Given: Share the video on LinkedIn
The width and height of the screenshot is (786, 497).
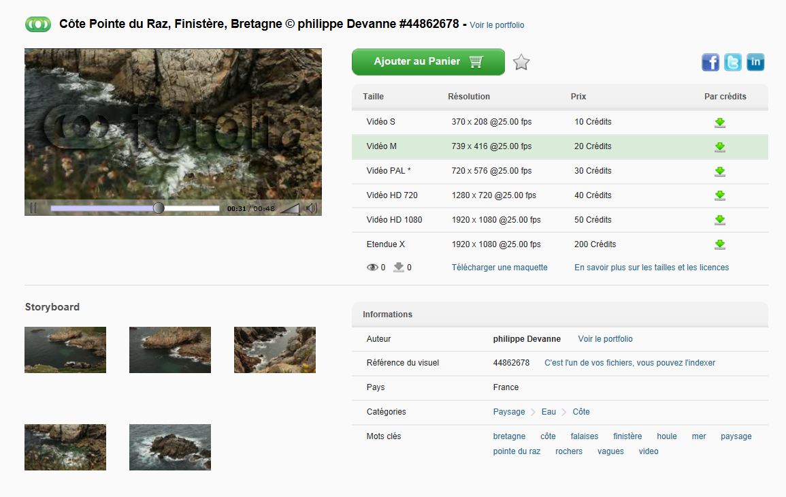Looking at the screenshot, I should pyautogui.click(x=755, y=63).
